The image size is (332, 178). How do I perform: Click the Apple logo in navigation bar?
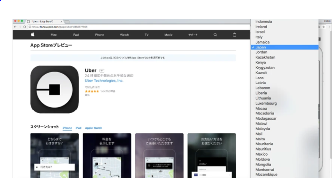[33, 34]
